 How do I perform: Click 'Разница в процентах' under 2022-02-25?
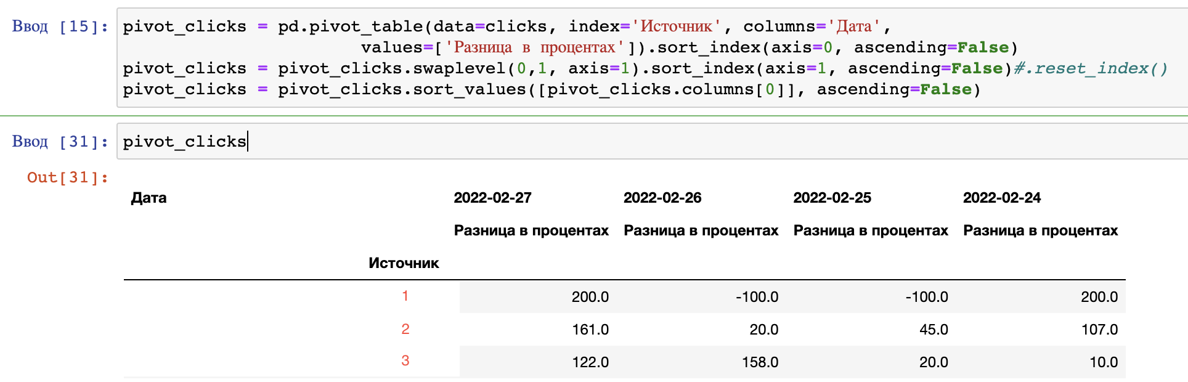tap(871, 230)
